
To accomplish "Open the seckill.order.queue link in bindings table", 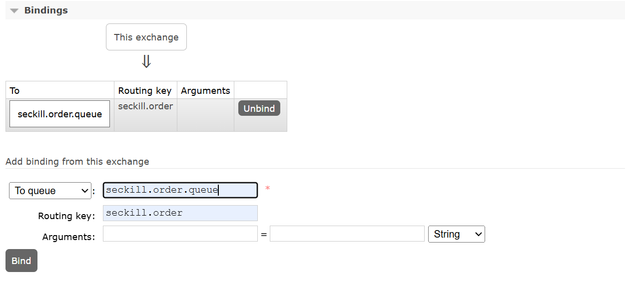I will pos(59,114).
